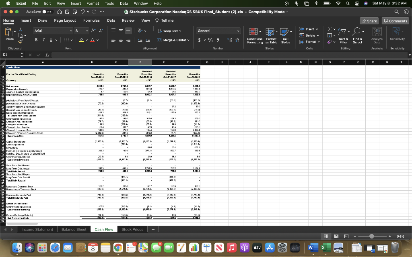Select the column D header
412x257 pixels.
click(x=140, y=62)
